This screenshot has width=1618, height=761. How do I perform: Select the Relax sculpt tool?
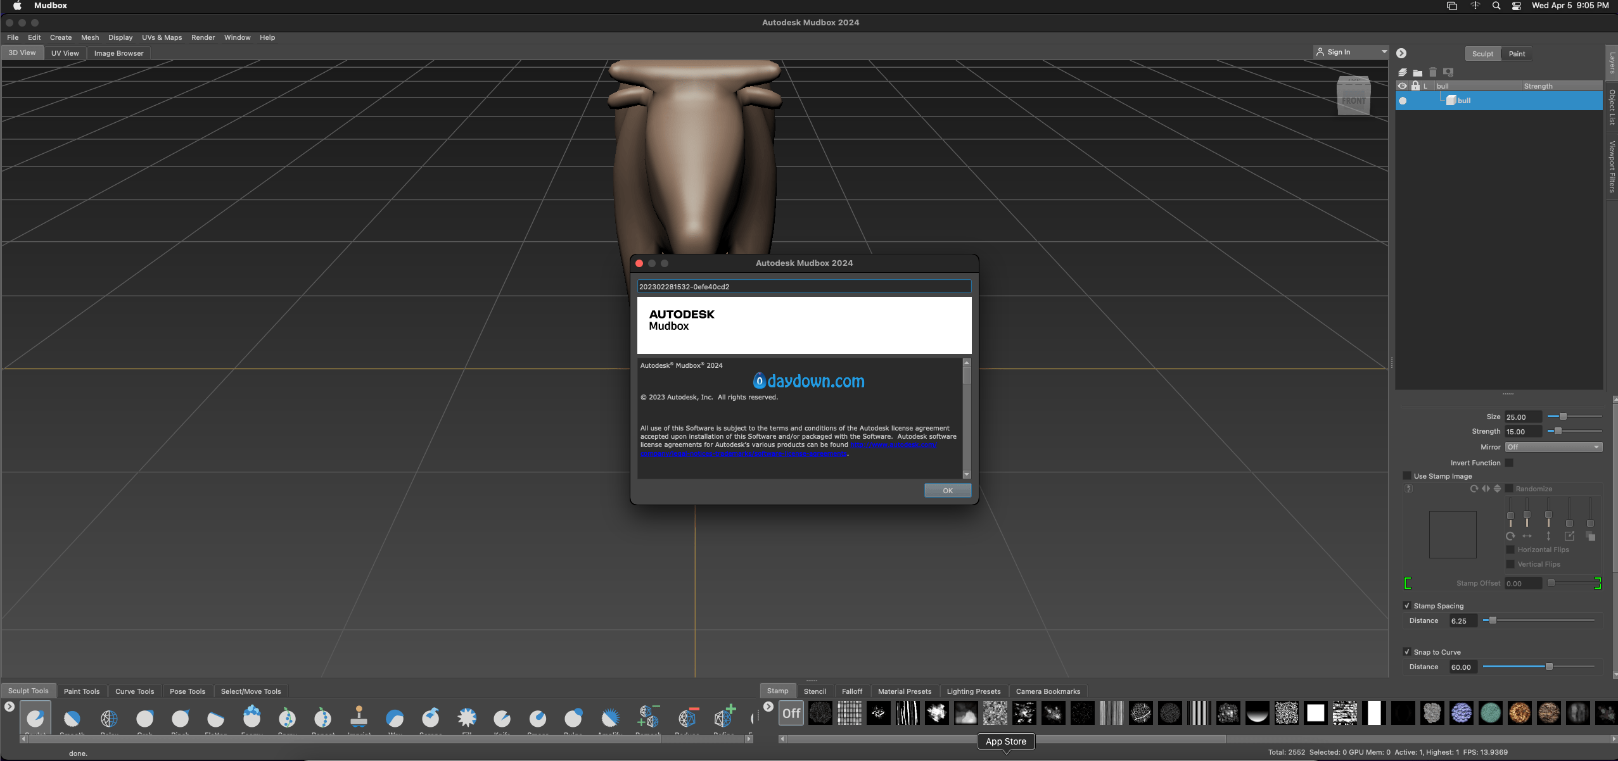point(109,718)
